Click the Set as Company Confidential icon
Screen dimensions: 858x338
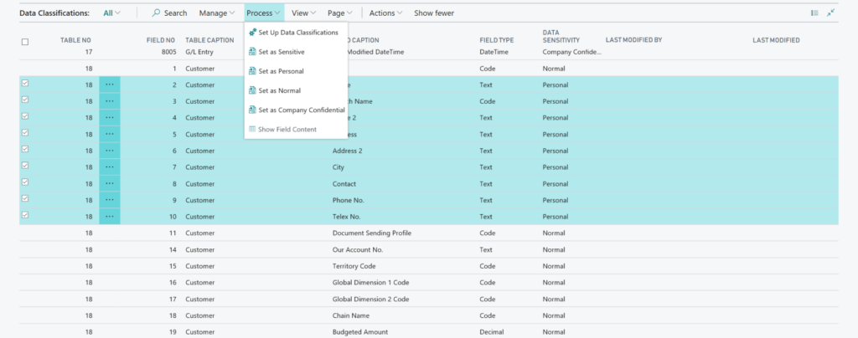[x=252, y=110]
